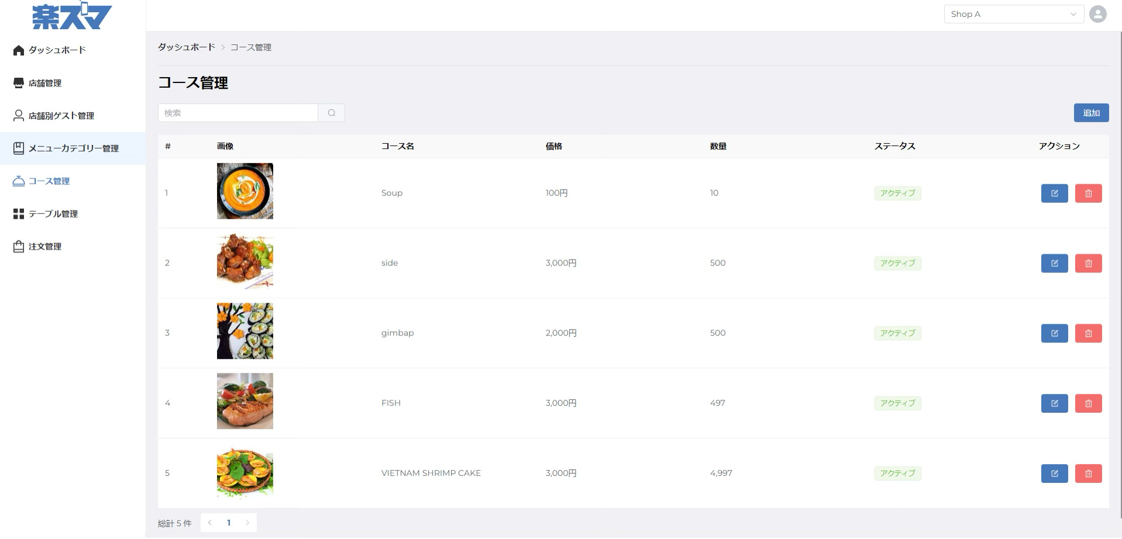Open ダッシュボード in the sidebar
Screen dimensions: 1122x539
[57, 50]
